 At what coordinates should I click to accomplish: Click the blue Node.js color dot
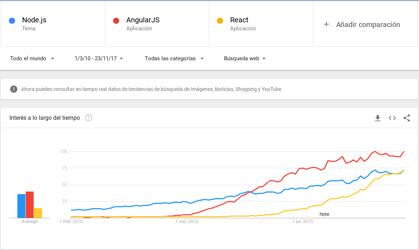pos(12,21)
